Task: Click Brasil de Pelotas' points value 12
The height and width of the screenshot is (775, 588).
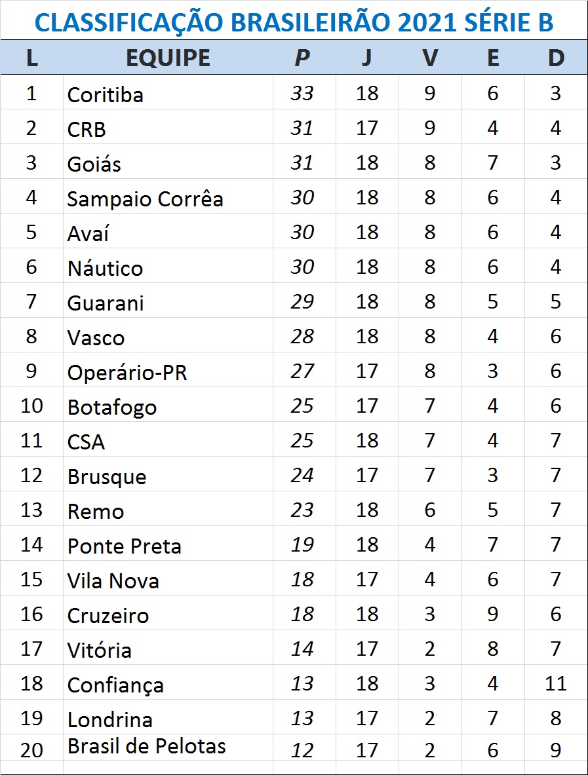Action: pyautogui.click(x=302, y=750)
